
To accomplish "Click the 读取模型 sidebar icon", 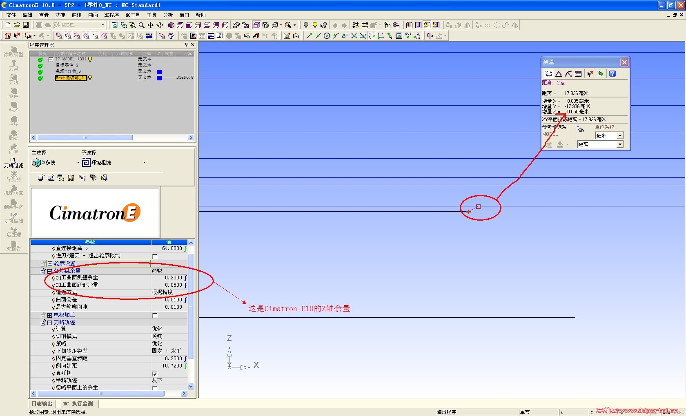I will [x=14, y=51].
